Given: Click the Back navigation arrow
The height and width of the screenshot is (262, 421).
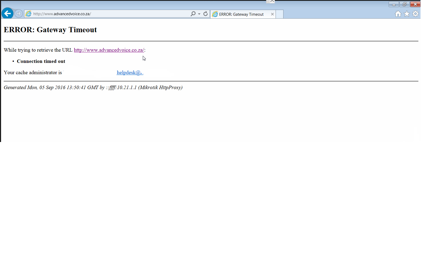Looking at the screenshot, I should point(7,13).
